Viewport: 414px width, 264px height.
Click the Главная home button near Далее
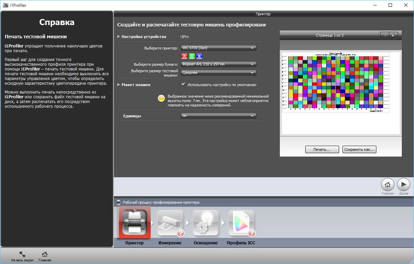[x=388, y=185]
